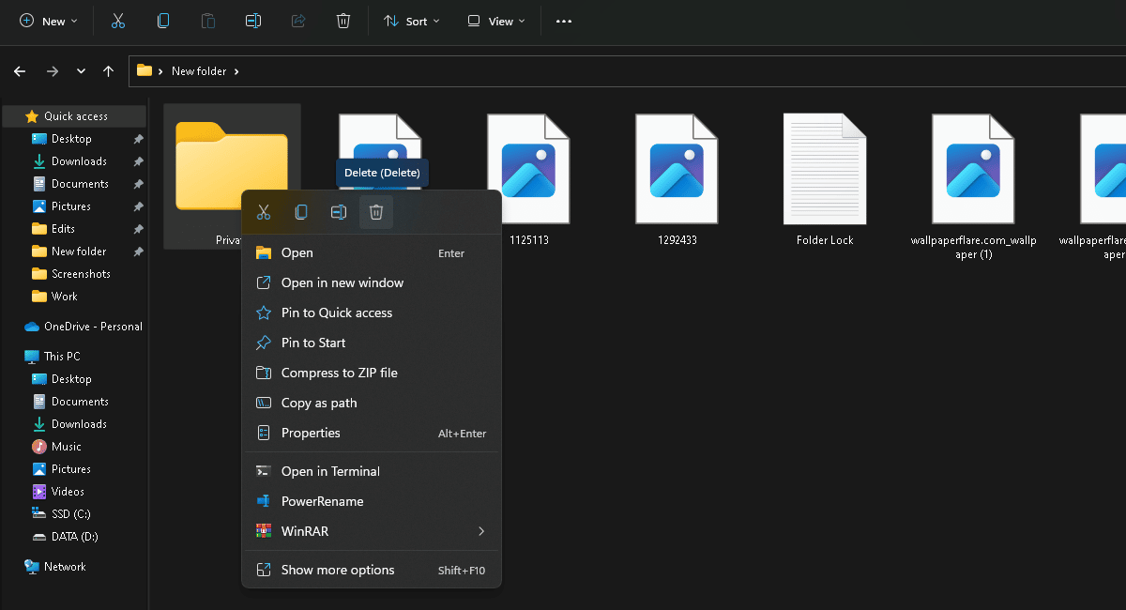Select Compress to ZIP file
Screen dimensions: 1126x610
(339, 373)
